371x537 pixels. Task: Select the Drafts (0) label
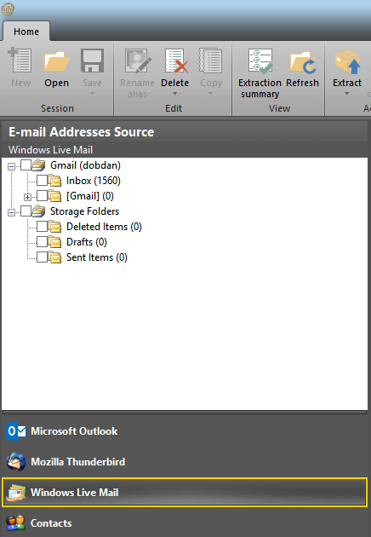(87, 242)
